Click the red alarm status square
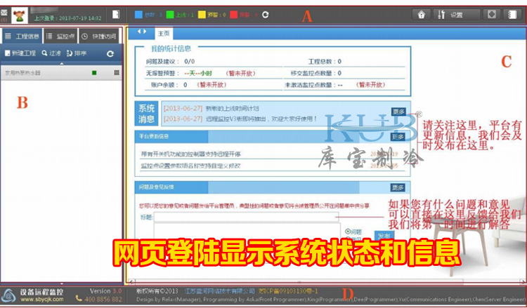 [233, 15]
